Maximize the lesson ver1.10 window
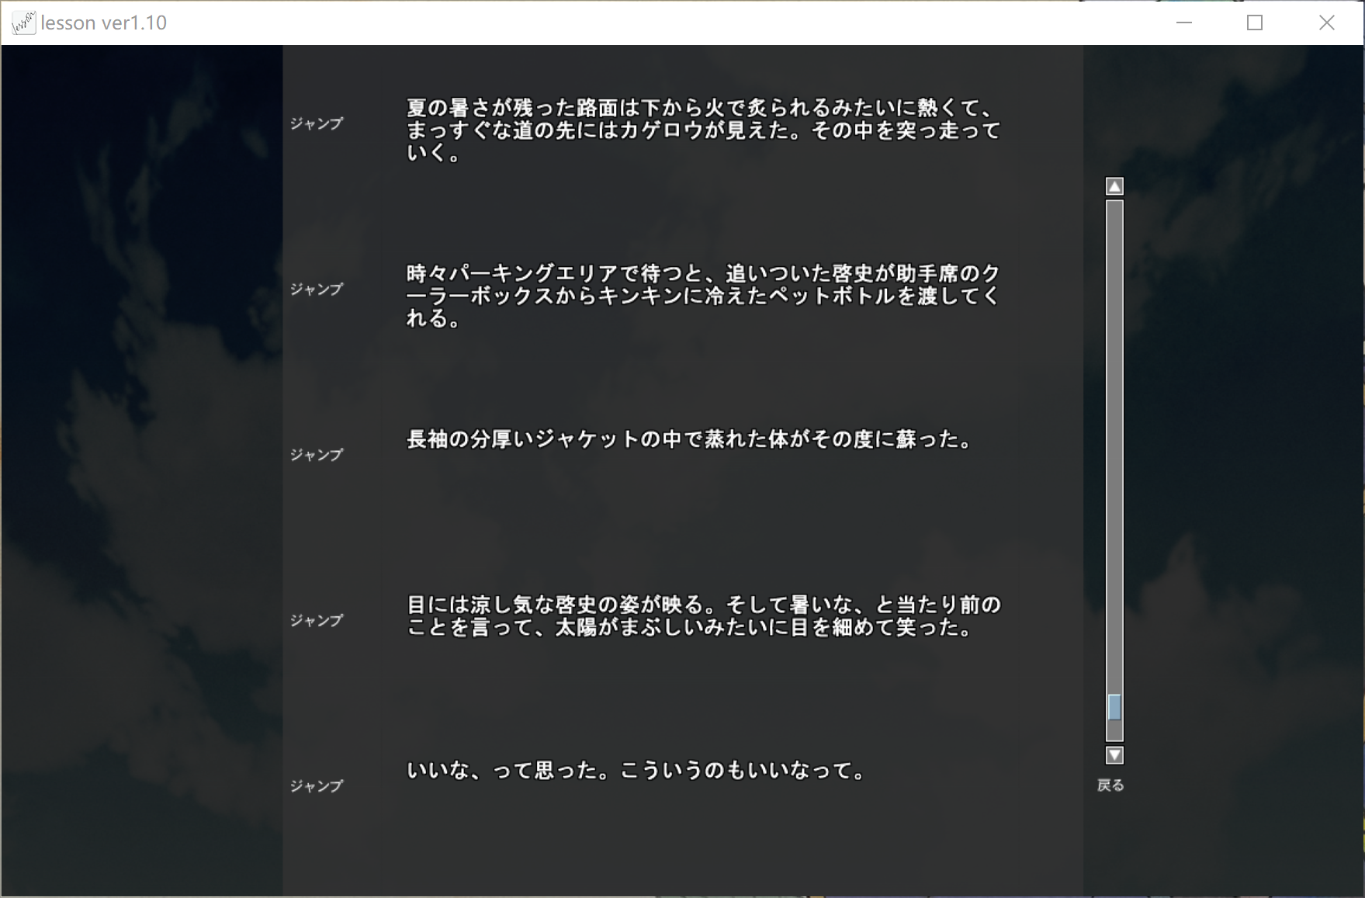1365x898 pixels. pos(1255,23)
